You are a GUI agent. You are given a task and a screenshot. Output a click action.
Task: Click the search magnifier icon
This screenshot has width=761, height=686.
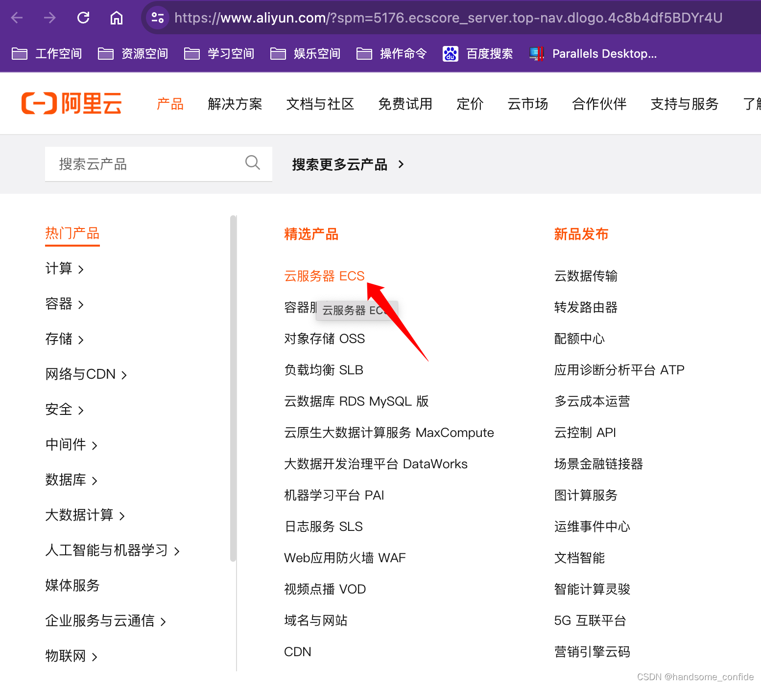coord(253,162)
